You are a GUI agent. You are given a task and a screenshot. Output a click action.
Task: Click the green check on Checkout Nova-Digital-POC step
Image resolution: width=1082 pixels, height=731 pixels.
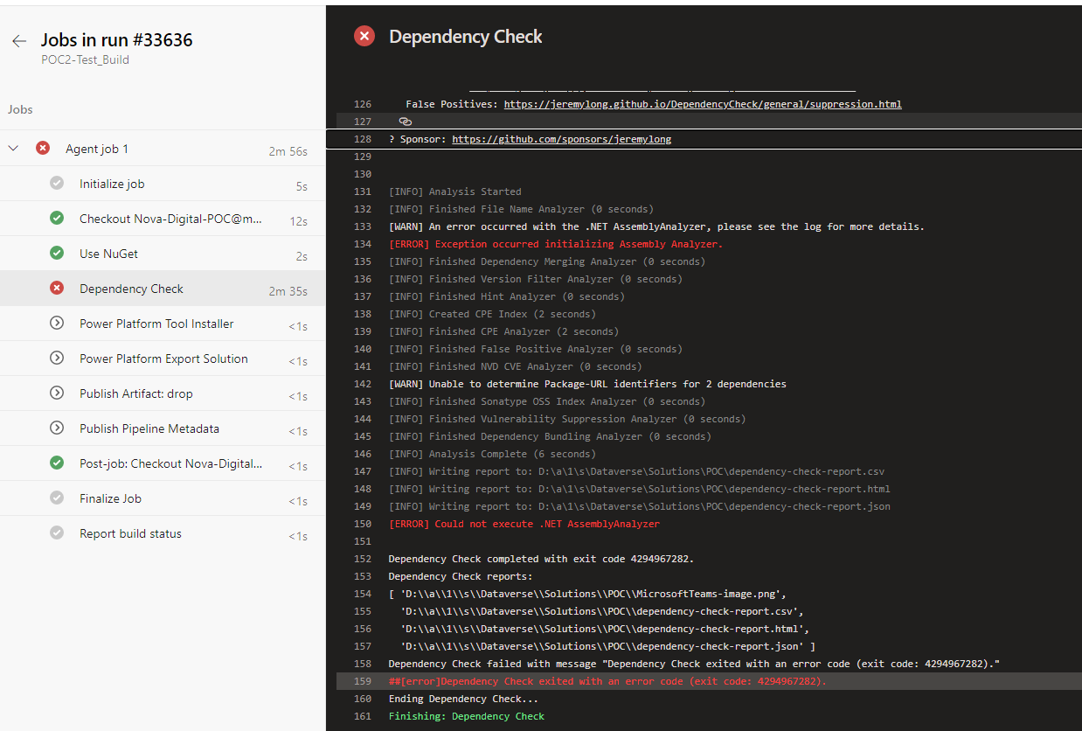pyautogui.click(x=56, y=219)
